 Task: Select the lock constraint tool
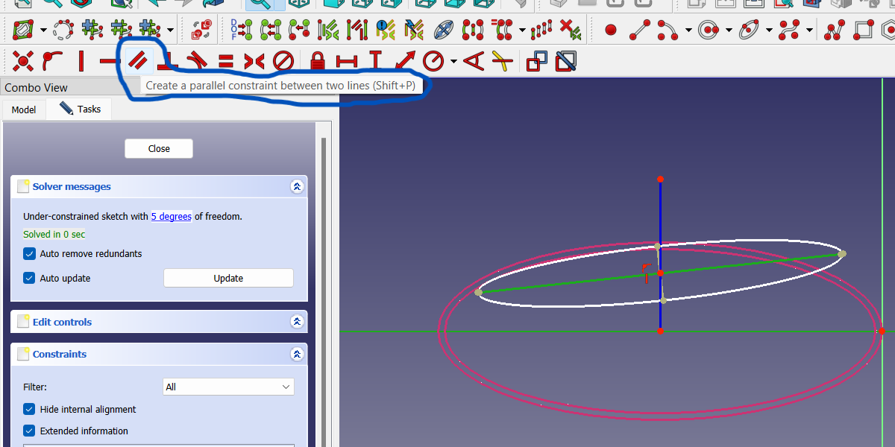pyautogui.click(x=317, y=61)
